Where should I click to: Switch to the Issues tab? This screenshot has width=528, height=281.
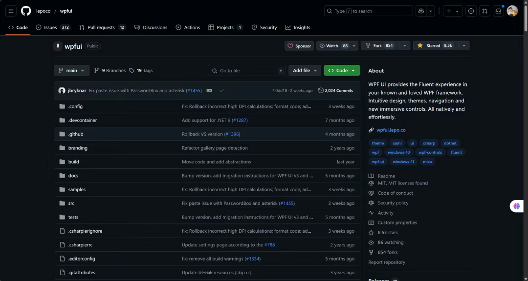click(53, 27)
